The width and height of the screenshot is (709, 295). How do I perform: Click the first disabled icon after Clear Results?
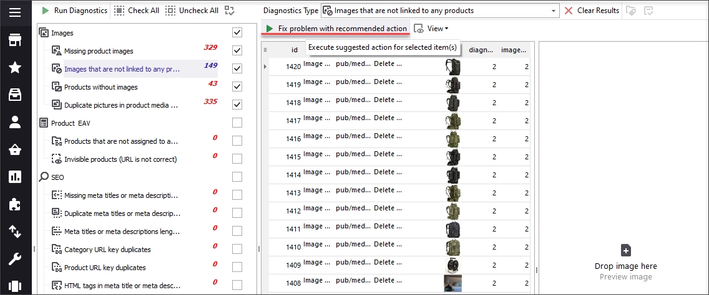point(630,11)
